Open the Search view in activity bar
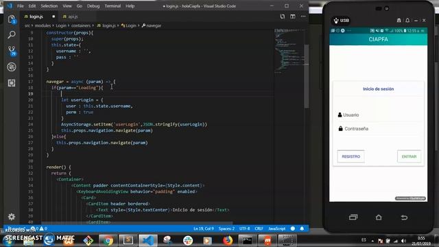 pos(12,35)
